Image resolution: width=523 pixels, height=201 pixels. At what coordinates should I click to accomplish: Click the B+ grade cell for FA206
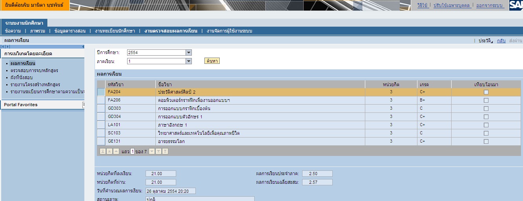pos(434,100)
